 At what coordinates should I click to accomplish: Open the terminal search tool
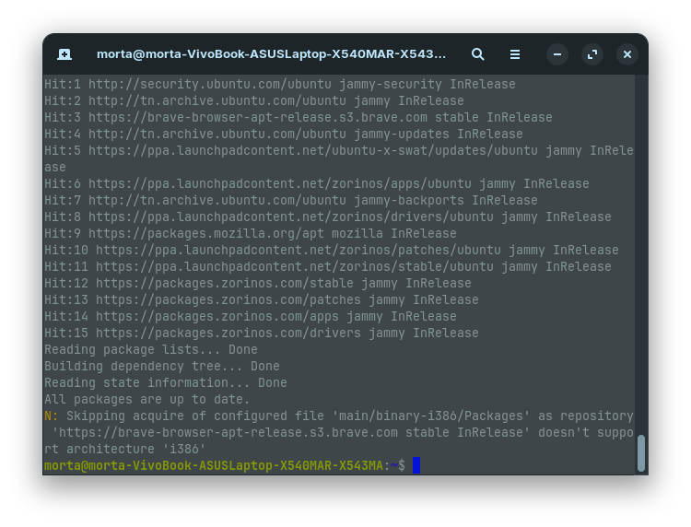point(477,54)
